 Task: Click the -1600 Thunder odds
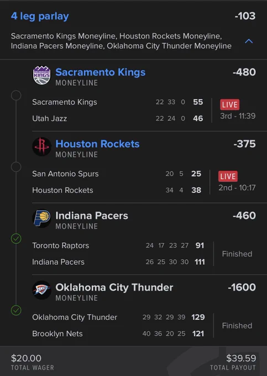242,288
